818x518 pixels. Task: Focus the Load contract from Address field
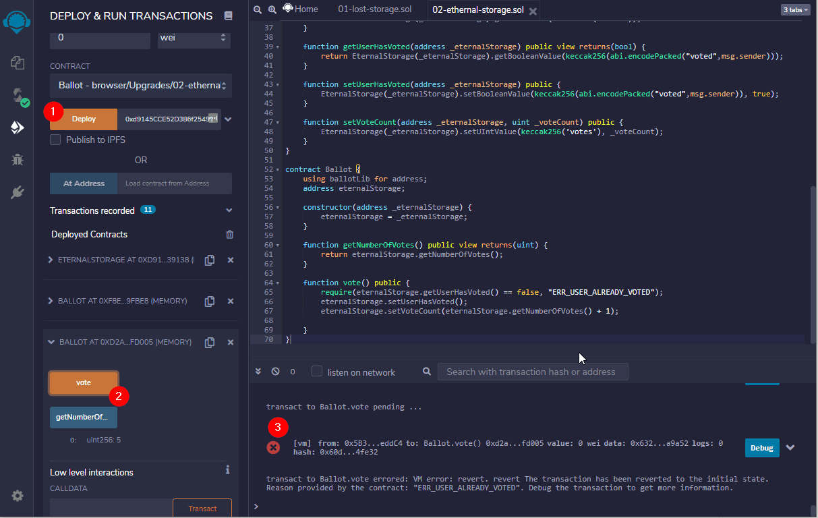click(x=175, y=183)
